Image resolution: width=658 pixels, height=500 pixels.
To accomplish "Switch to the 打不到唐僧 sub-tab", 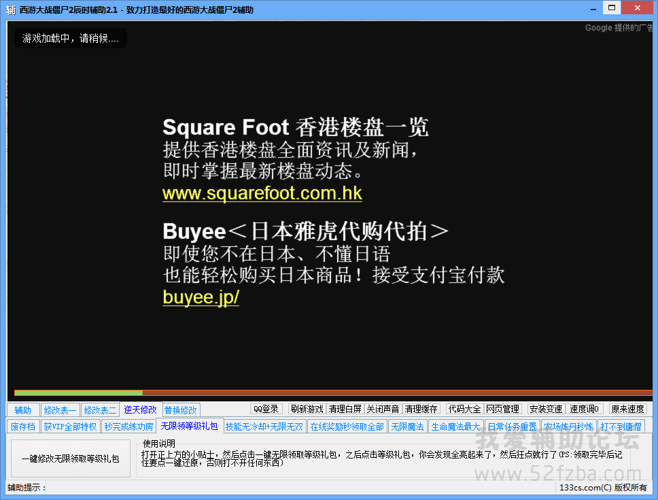I will [621, 427].
